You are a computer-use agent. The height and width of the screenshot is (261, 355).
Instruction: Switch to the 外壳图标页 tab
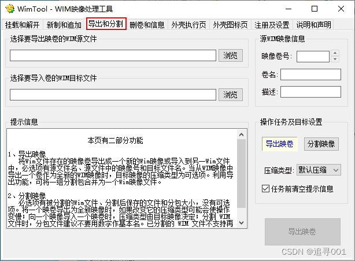point(230,25)
